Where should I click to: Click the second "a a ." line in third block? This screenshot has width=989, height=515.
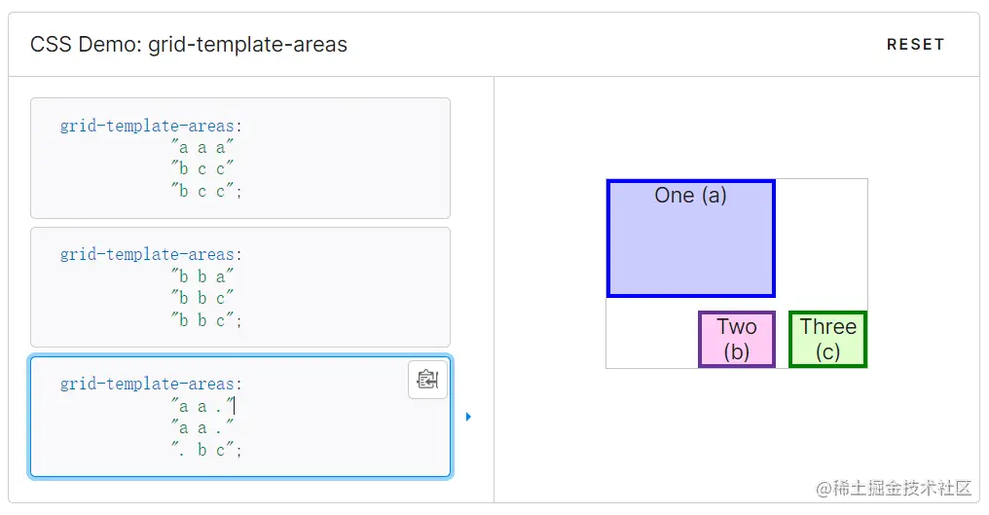tap(202, 427)
